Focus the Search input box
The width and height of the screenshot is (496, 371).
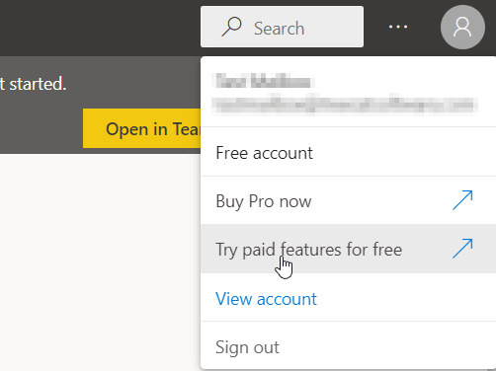click(x=282, y=27)
